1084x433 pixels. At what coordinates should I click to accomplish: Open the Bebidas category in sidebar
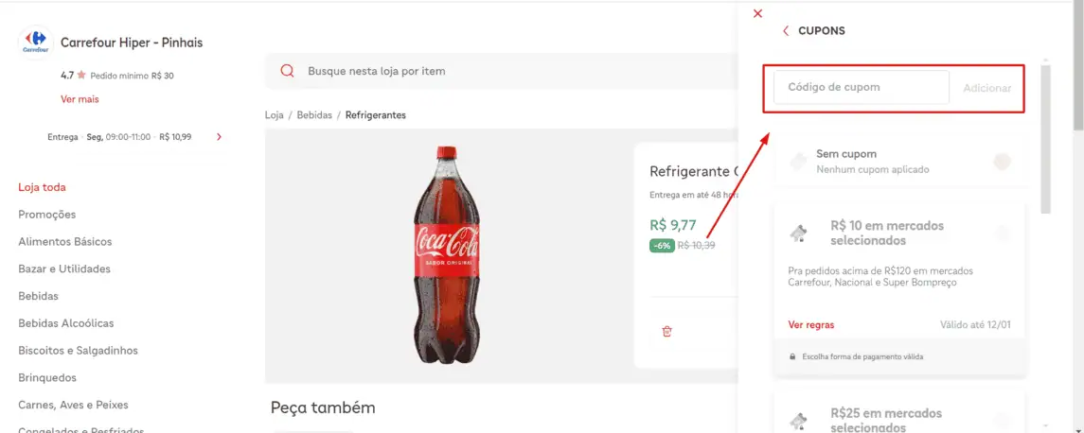pos(38,296)
